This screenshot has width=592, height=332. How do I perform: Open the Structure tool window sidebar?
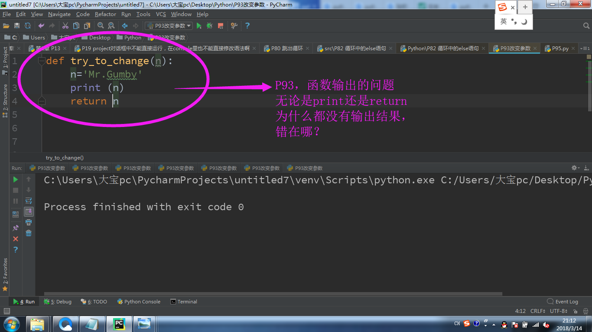pyautogui.click(x=5, y=101)
